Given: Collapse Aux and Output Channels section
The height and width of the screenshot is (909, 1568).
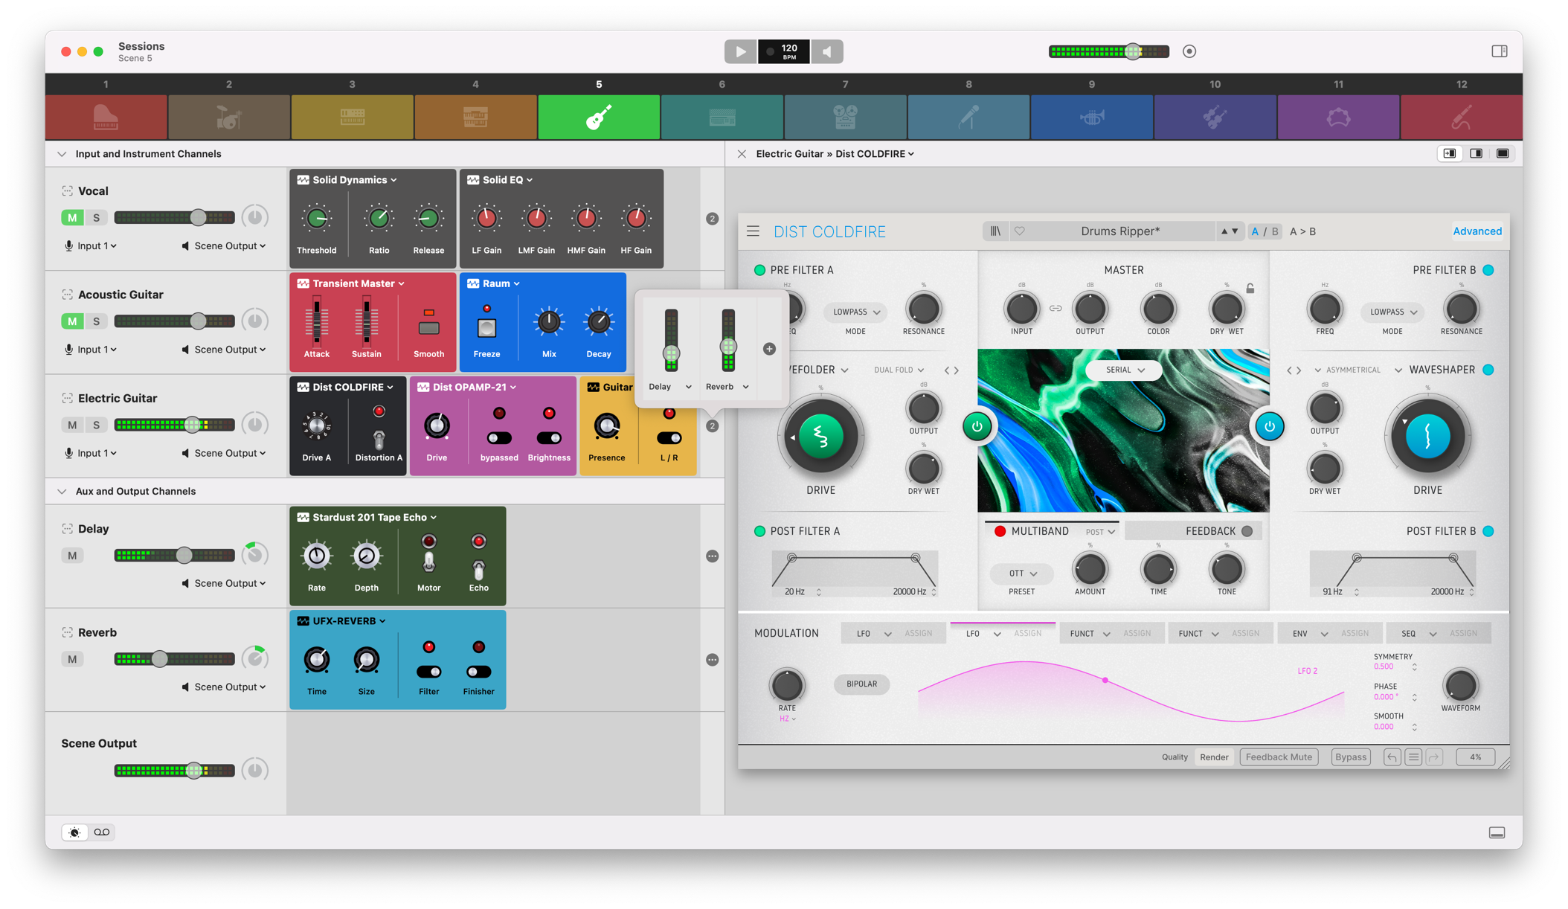Looking at the screenshot, I should point(62,492).
